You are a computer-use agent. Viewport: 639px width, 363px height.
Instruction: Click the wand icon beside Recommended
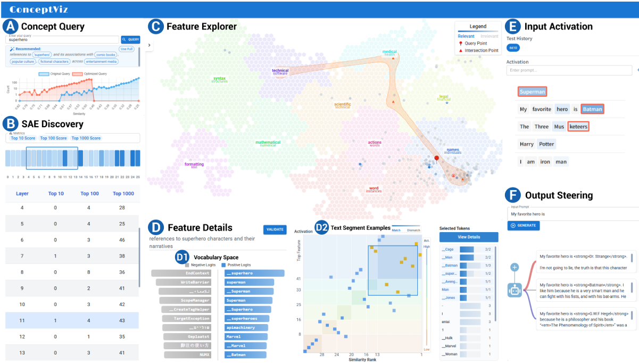point(12,48)
